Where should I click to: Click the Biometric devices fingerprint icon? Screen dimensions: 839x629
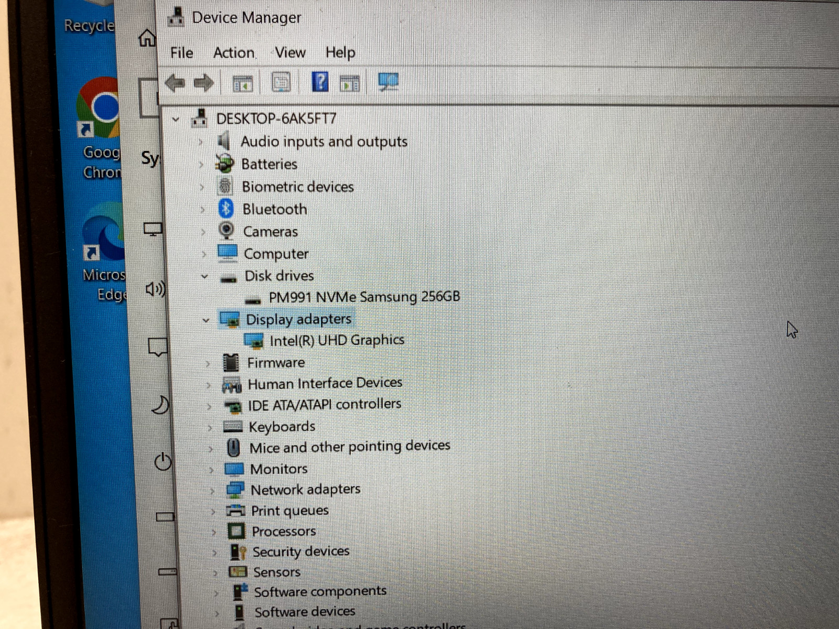[x=225, y=186]
